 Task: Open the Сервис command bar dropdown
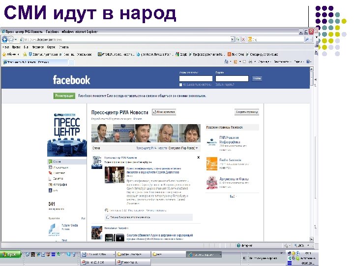[x=299, y=62]
